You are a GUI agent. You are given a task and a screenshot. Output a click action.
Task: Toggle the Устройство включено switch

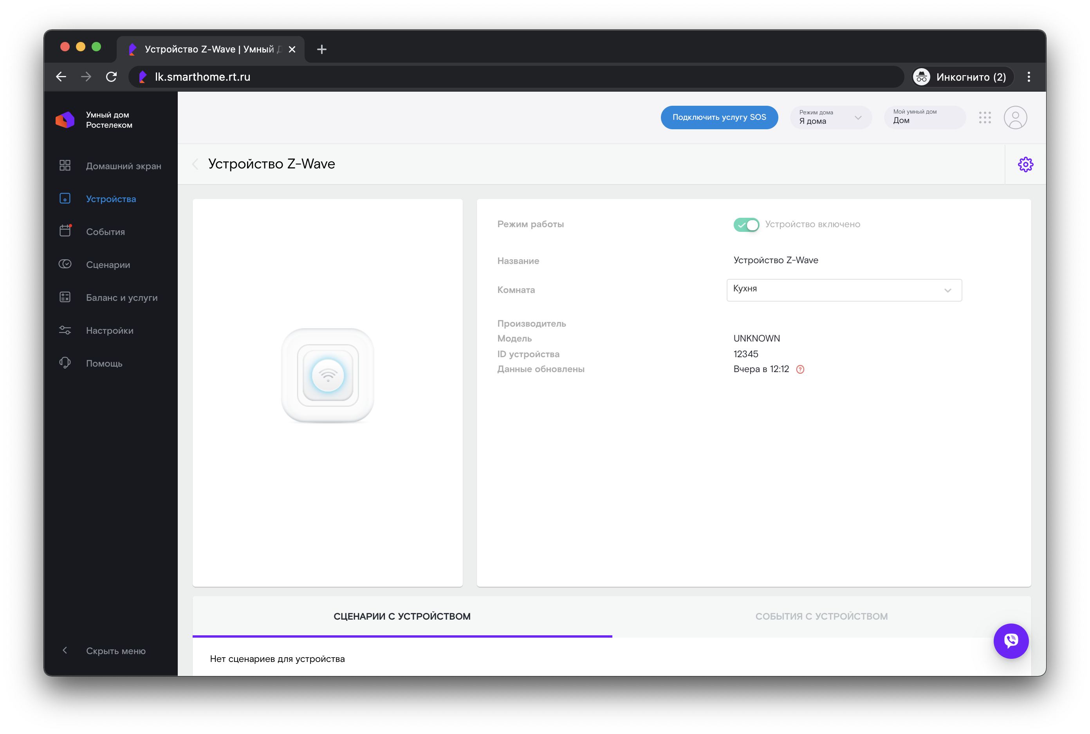coord(746,225)
